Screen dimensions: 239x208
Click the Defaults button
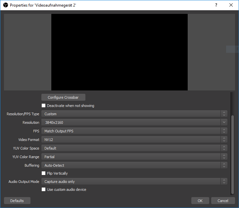[x=17, y=201]
